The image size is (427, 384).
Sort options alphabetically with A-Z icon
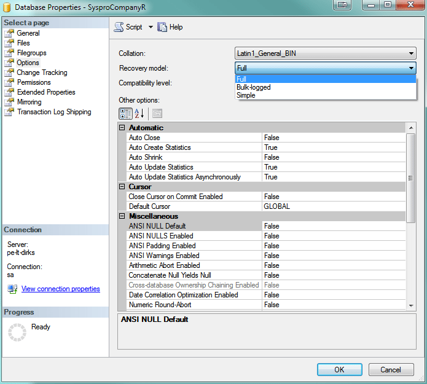coord(139,114)
